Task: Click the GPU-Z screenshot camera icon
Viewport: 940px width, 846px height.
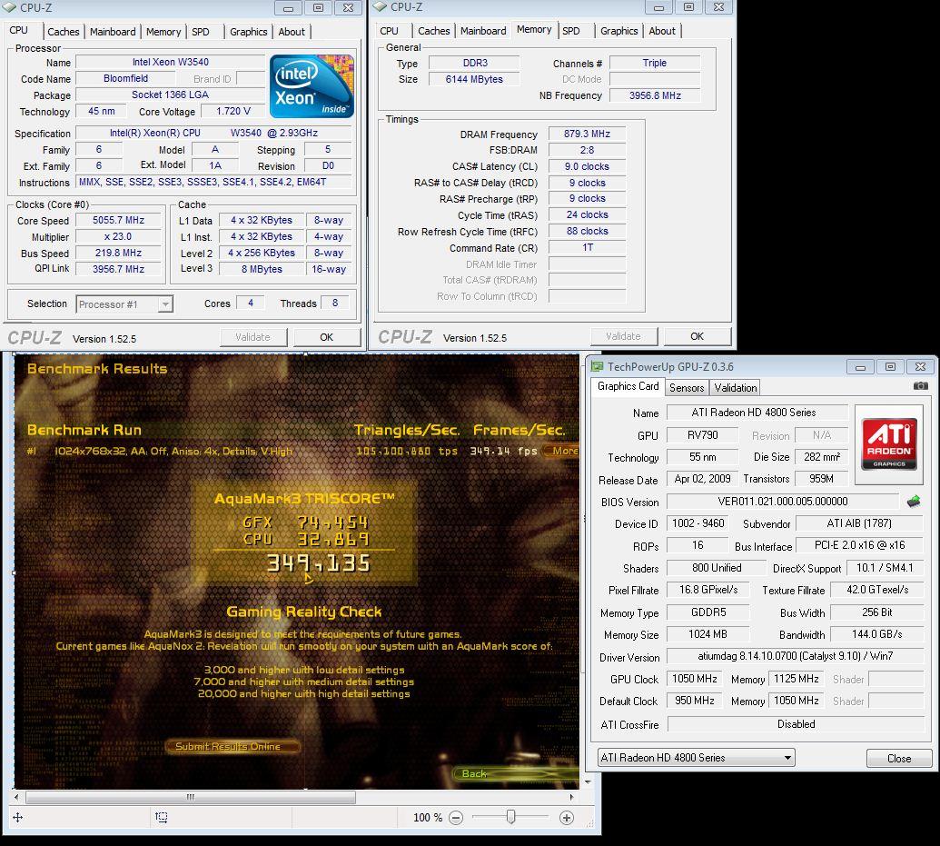Action: [920, 386]
